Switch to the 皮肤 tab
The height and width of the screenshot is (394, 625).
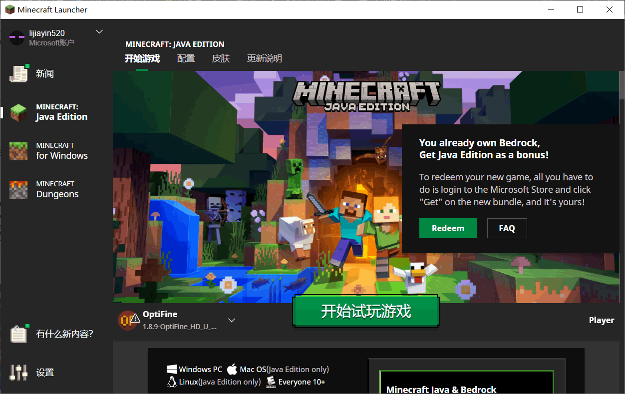point(221,58)
